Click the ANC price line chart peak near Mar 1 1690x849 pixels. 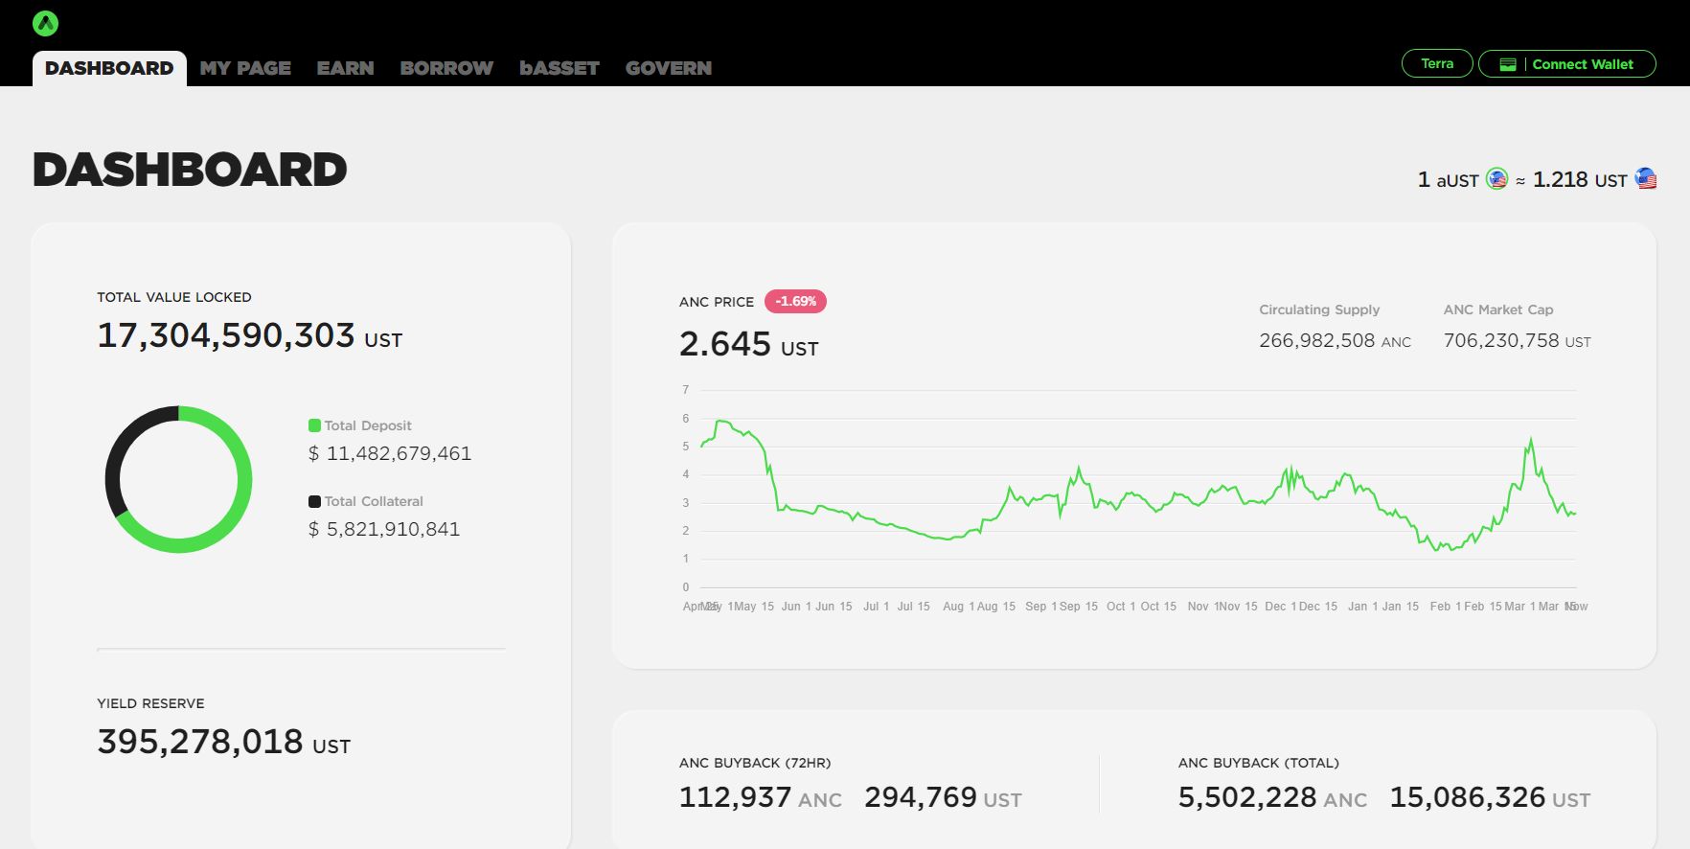[1531, 441]
